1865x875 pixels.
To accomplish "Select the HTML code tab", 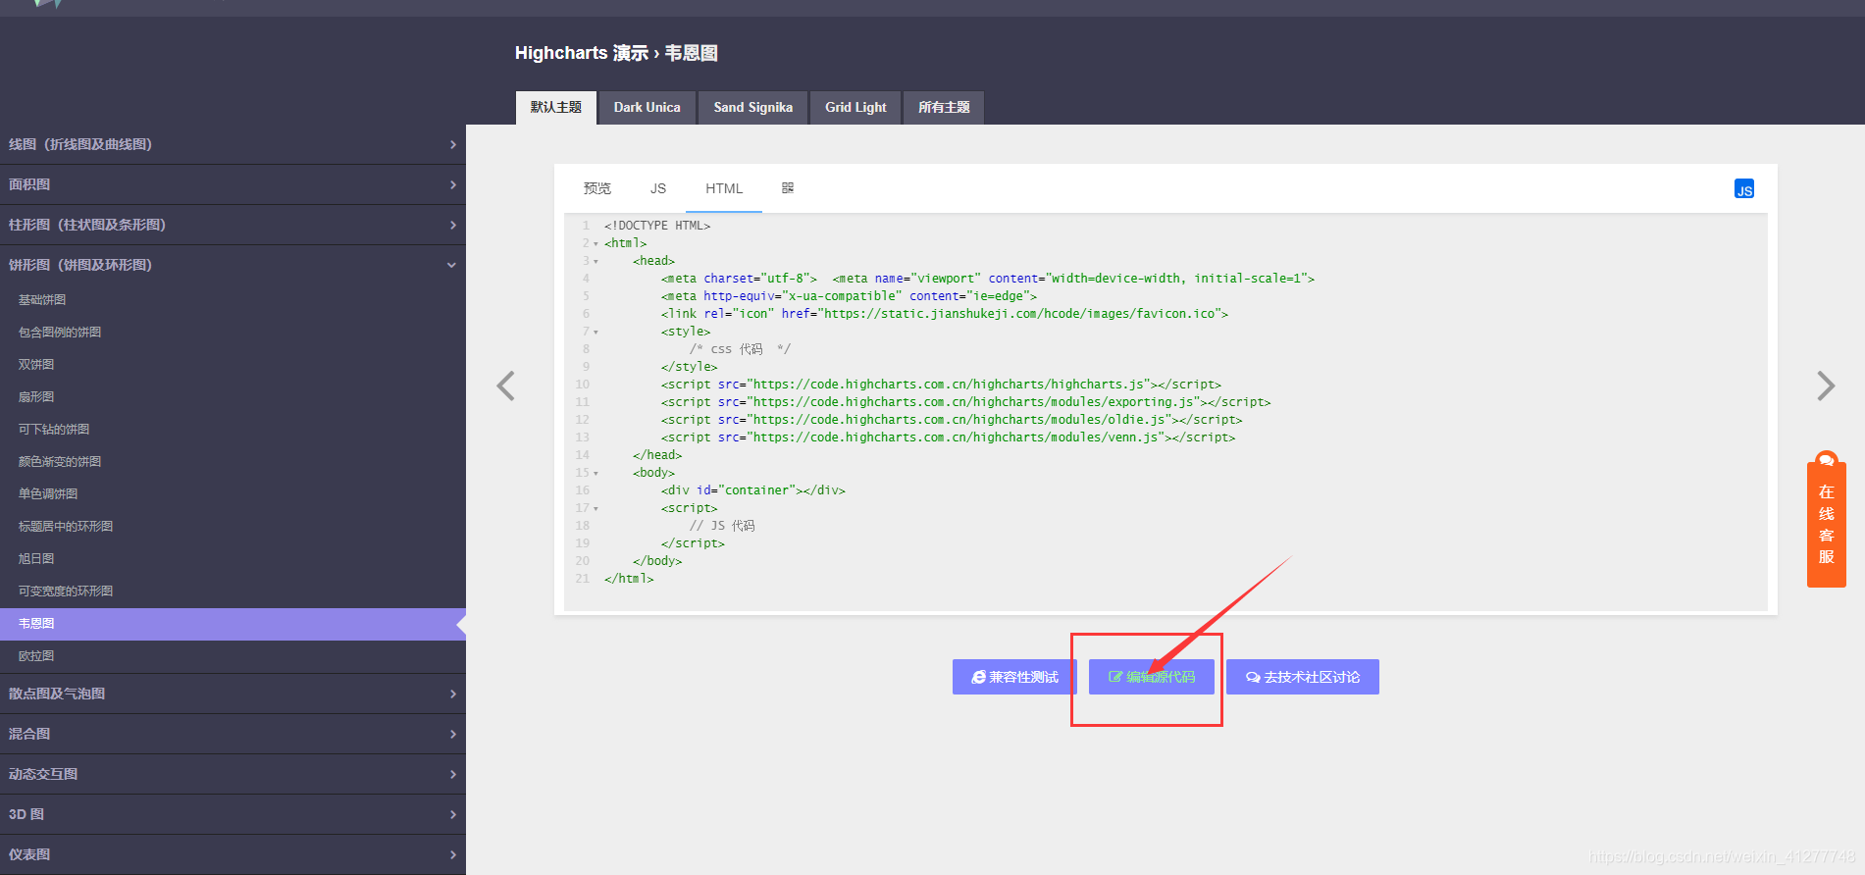I will point(724,188).
